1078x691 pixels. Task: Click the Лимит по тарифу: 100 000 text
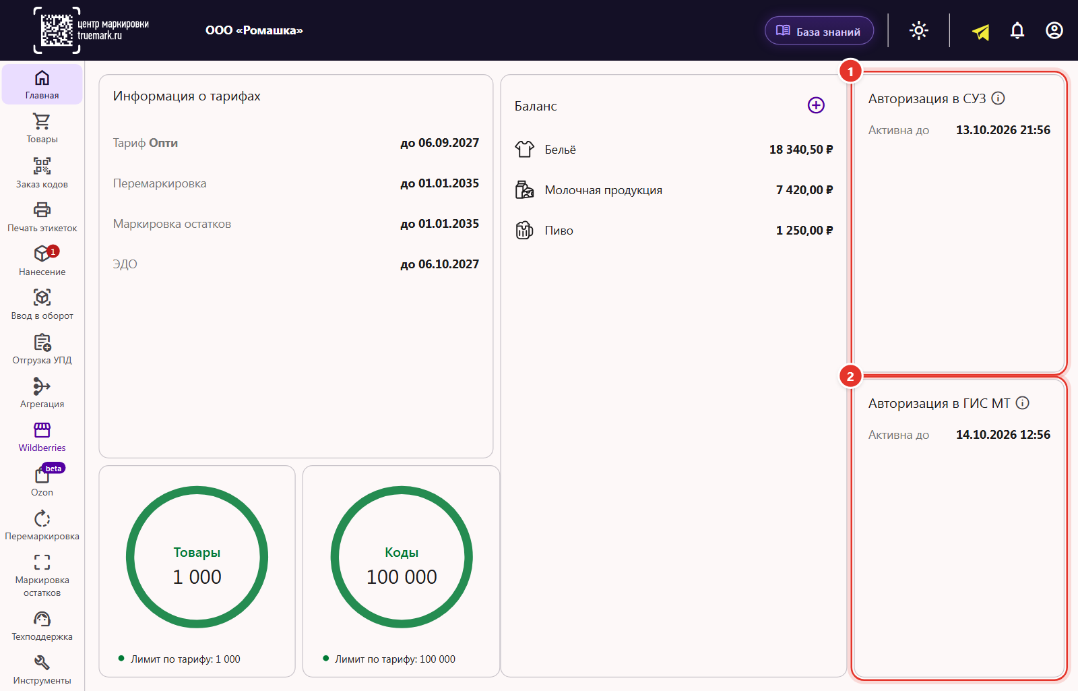(395, 659)
